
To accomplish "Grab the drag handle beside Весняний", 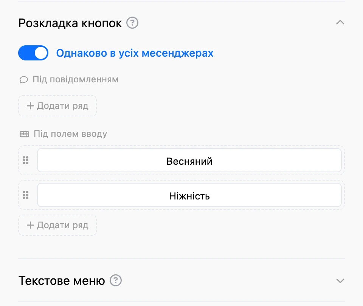I will click(x=25, y=160).
